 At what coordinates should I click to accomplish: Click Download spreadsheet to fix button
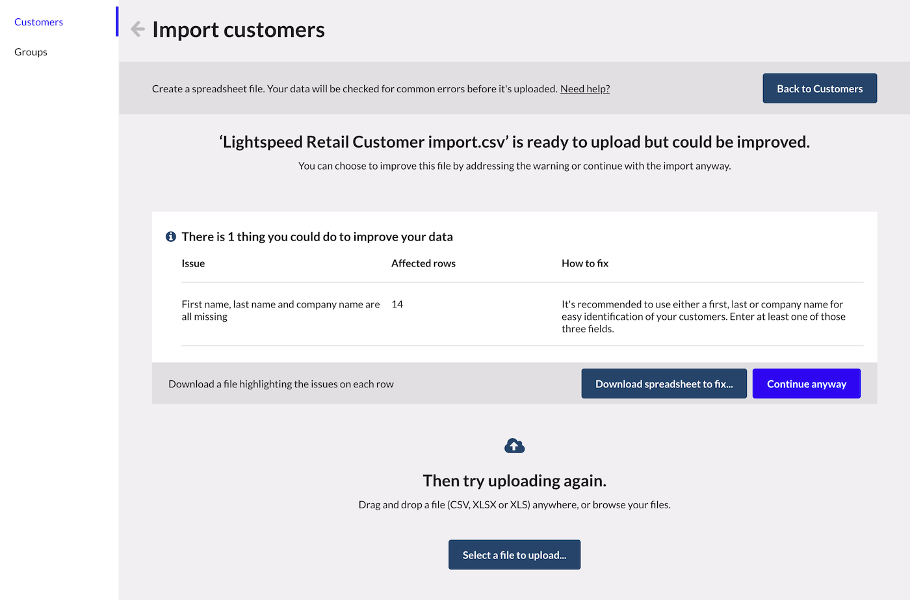(664, 384)
